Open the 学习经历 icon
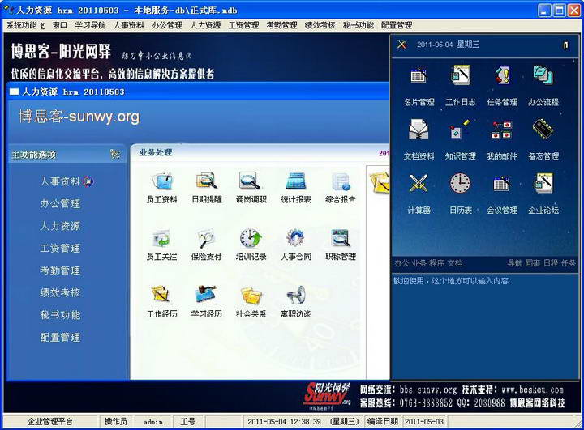 tap(207, 296)
